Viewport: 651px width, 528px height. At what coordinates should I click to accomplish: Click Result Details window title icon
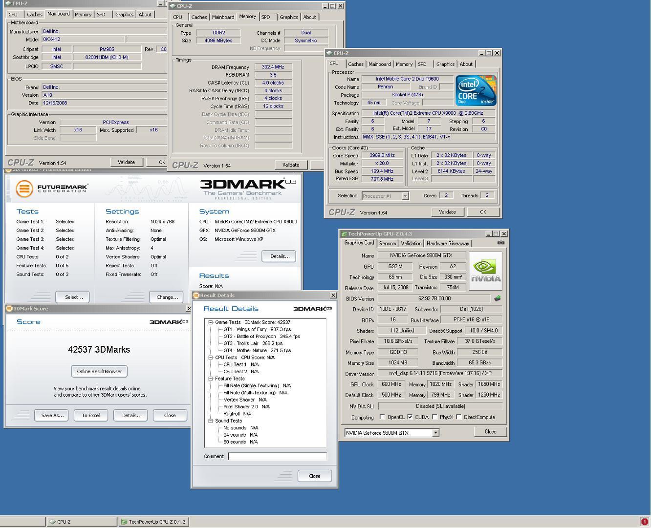pyautogui.click(x=196, y=296)
